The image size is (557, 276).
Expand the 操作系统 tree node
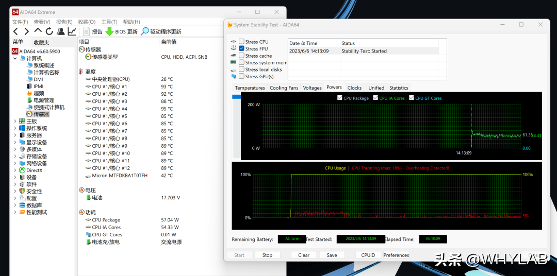15,128
